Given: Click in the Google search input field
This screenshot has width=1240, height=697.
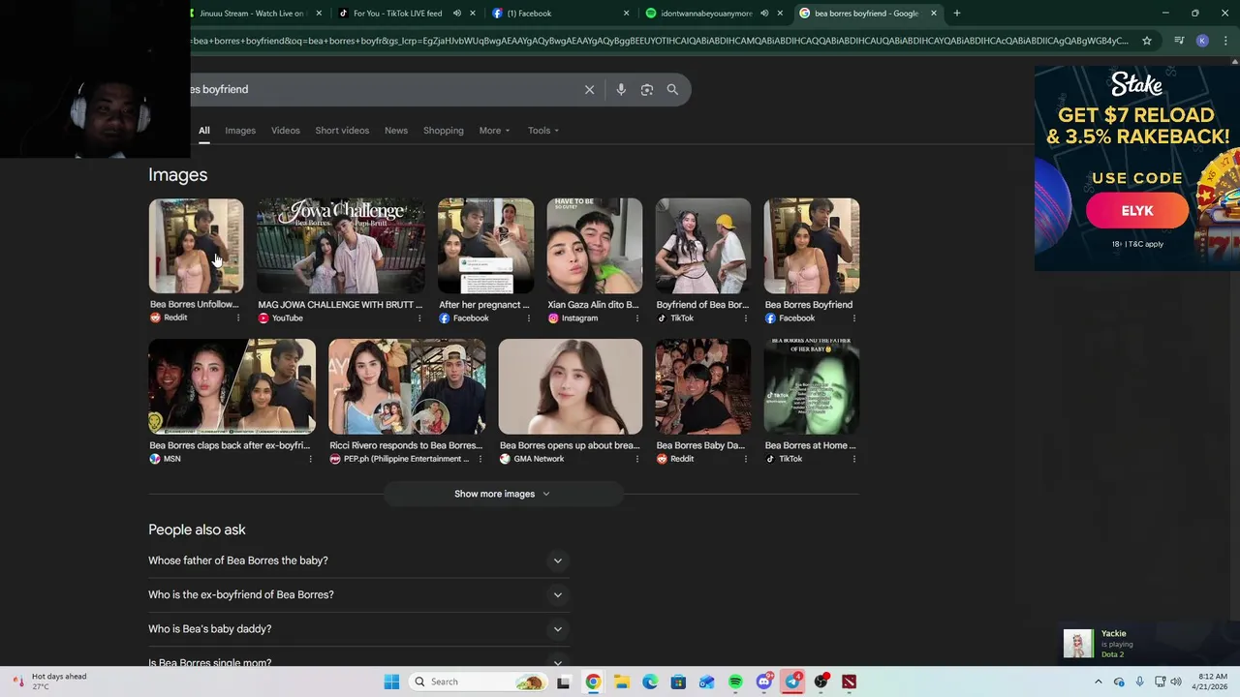Looking at the screenshot, I should (x=383, y=89).
